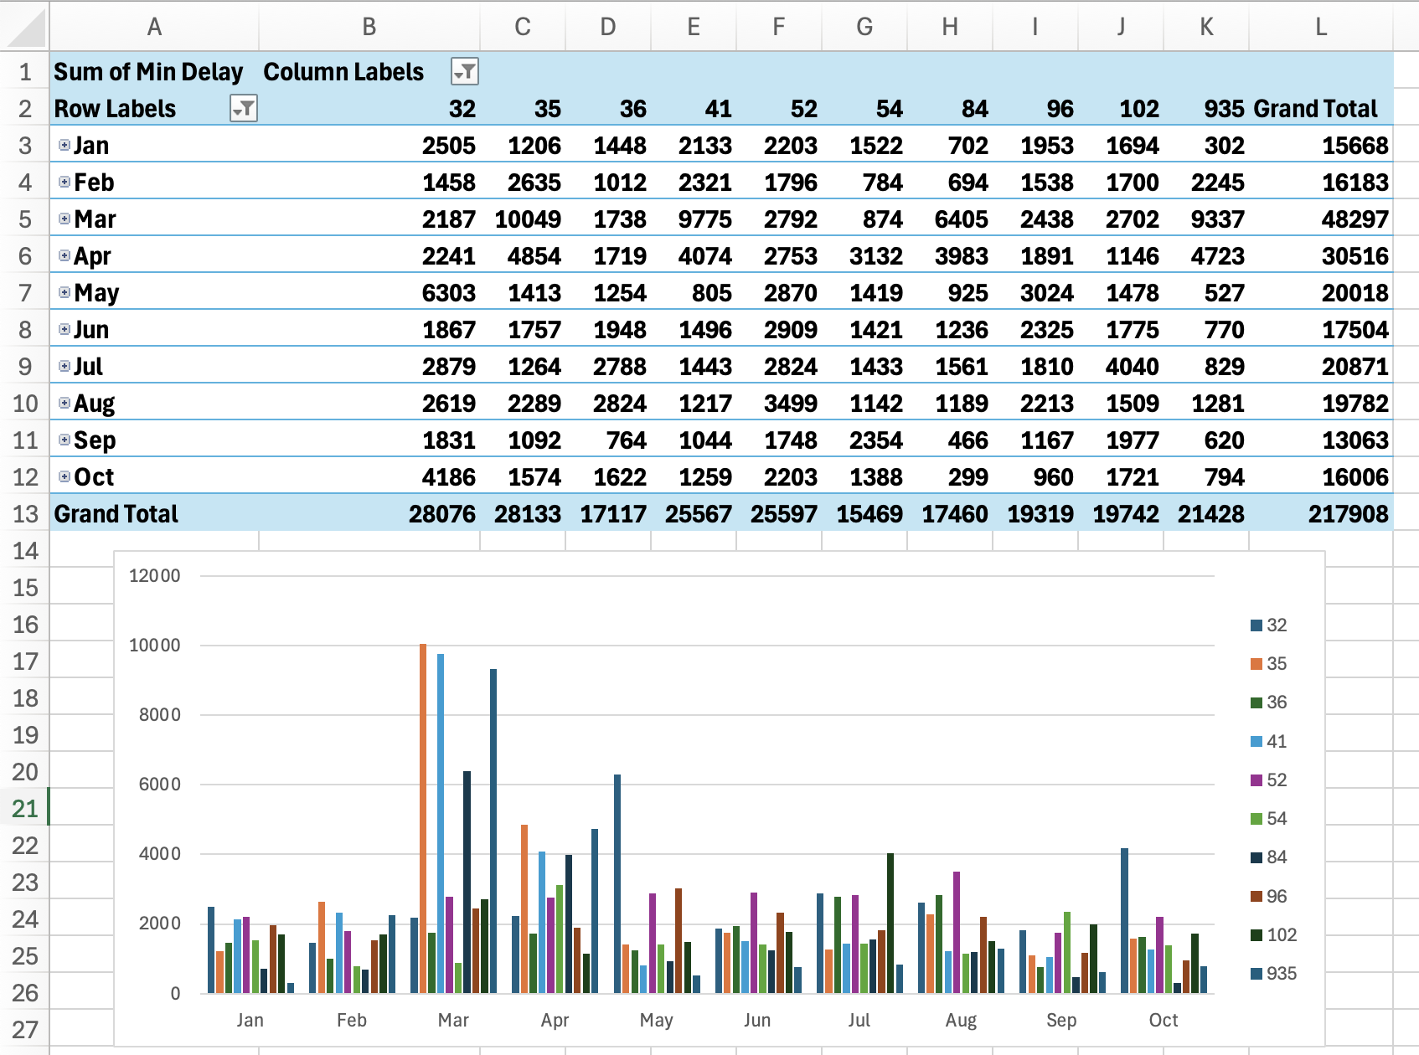Expand the Oct row group
Viewport: 1419px width, 1055px height.
tap(64, 476)
